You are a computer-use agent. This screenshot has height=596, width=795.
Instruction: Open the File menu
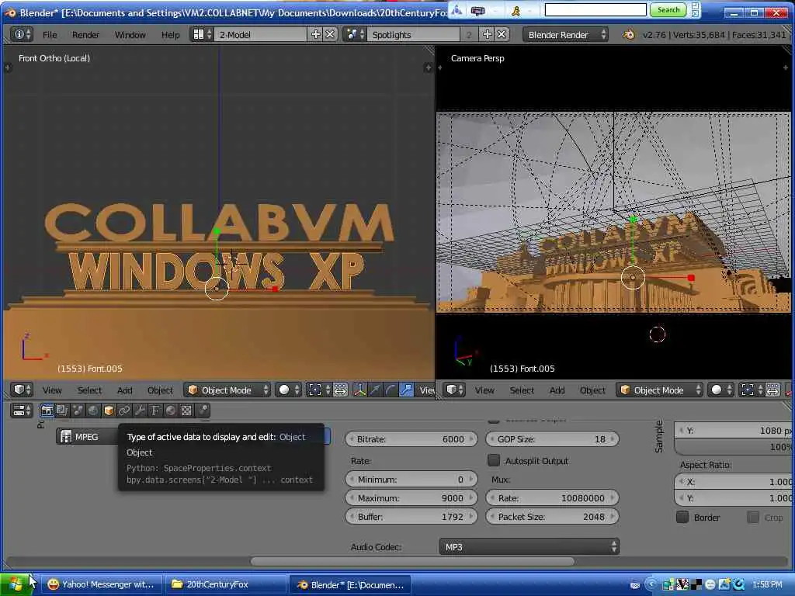[x=50, y=34]
